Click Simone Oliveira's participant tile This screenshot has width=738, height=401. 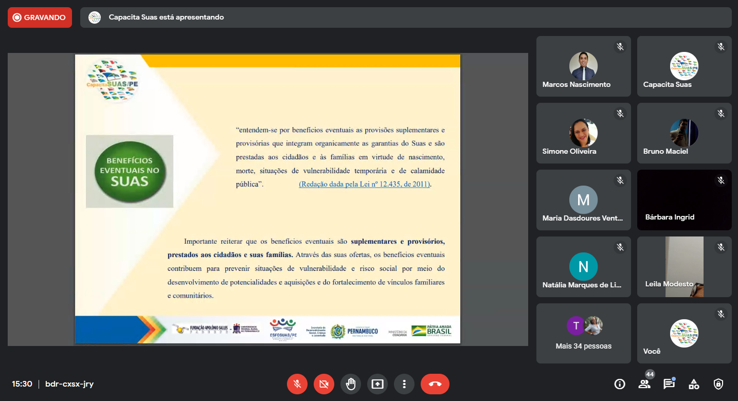[583, 133]
